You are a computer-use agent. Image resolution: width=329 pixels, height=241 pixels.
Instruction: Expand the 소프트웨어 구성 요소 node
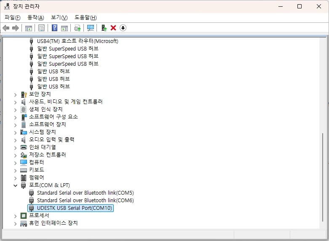tap(15, 118)
